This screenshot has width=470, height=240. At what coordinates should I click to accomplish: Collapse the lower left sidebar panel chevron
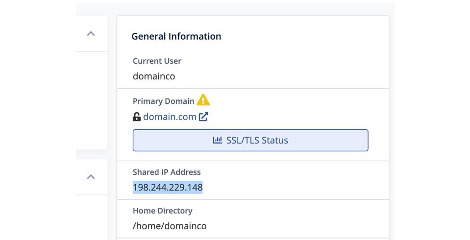click(91, 177)
